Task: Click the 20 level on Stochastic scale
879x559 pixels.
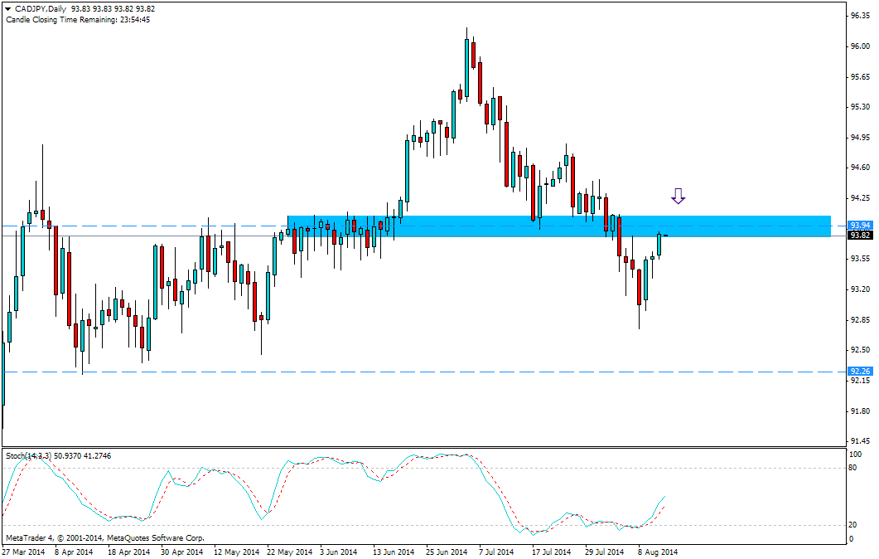Action: point(854,525)
